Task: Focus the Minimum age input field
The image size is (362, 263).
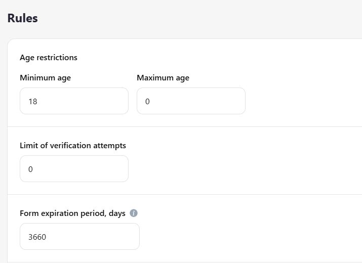Action: click(74, 101)
